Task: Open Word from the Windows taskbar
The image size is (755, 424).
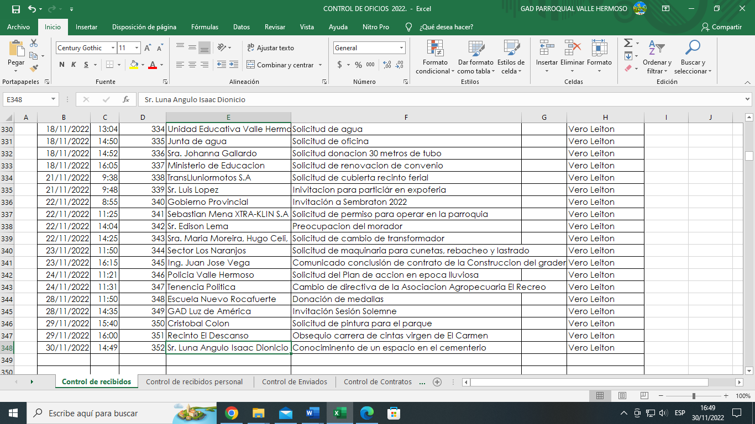Action: pos(312,413)
